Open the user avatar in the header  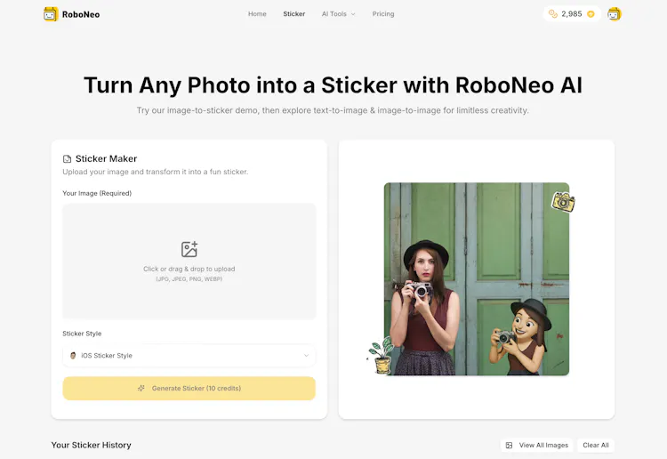pos(614,14)
